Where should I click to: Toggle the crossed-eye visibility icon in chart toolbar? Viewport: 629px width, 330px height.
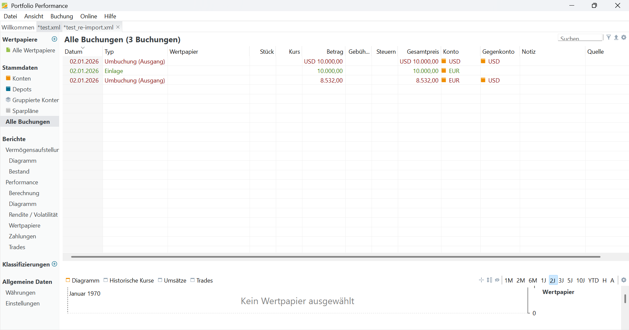[x=497, y=280]
